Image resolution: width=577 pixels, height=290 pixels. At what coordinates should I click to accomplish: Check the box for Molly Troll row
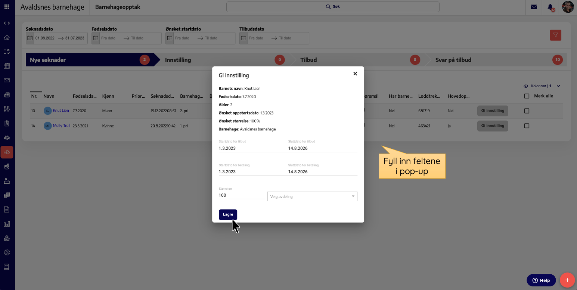[527, 126]
